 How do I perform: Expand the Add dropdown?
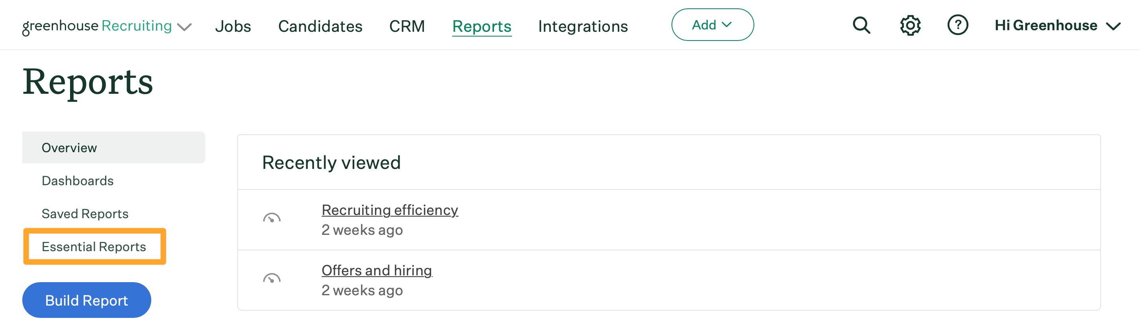pos(712,25)
